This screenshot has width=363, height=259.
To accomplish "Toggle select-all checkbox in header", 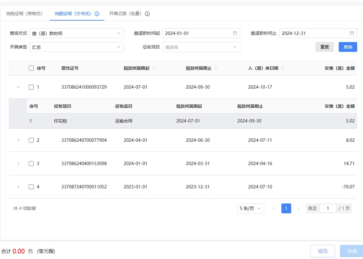I will click(x=31, y=68).
